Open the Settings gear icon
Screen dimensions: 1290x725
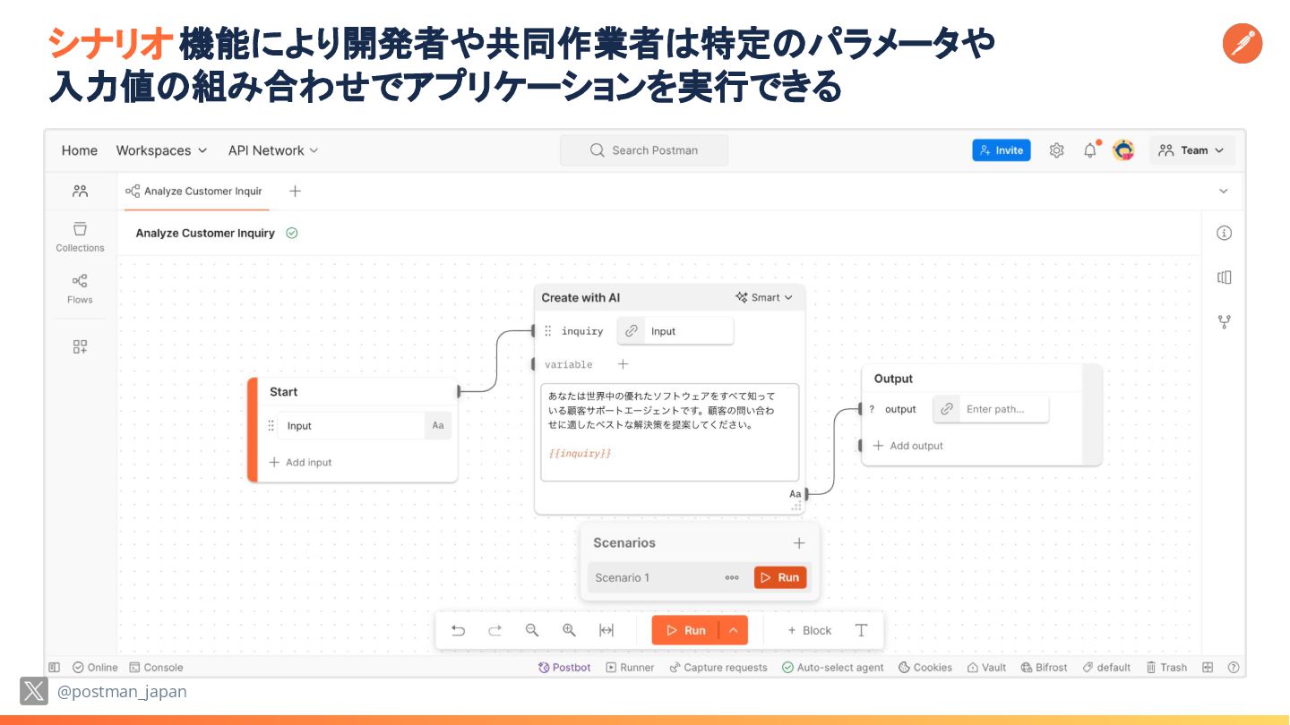[1056, 150]
